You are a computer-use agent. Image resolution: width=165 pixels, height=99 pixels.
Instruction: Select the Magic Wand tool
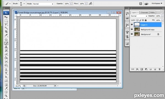6,28
